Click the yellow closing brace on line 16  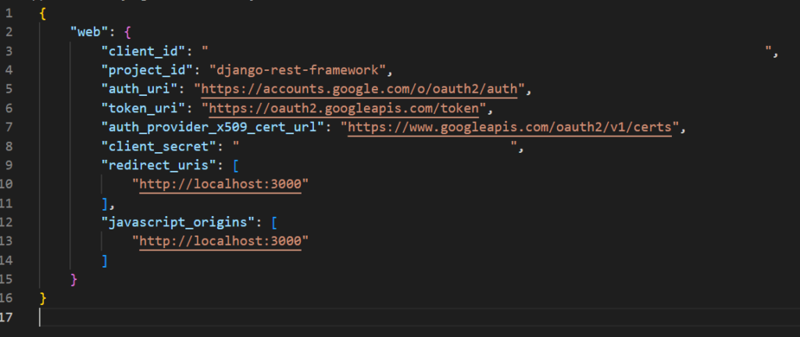[43, 298]
